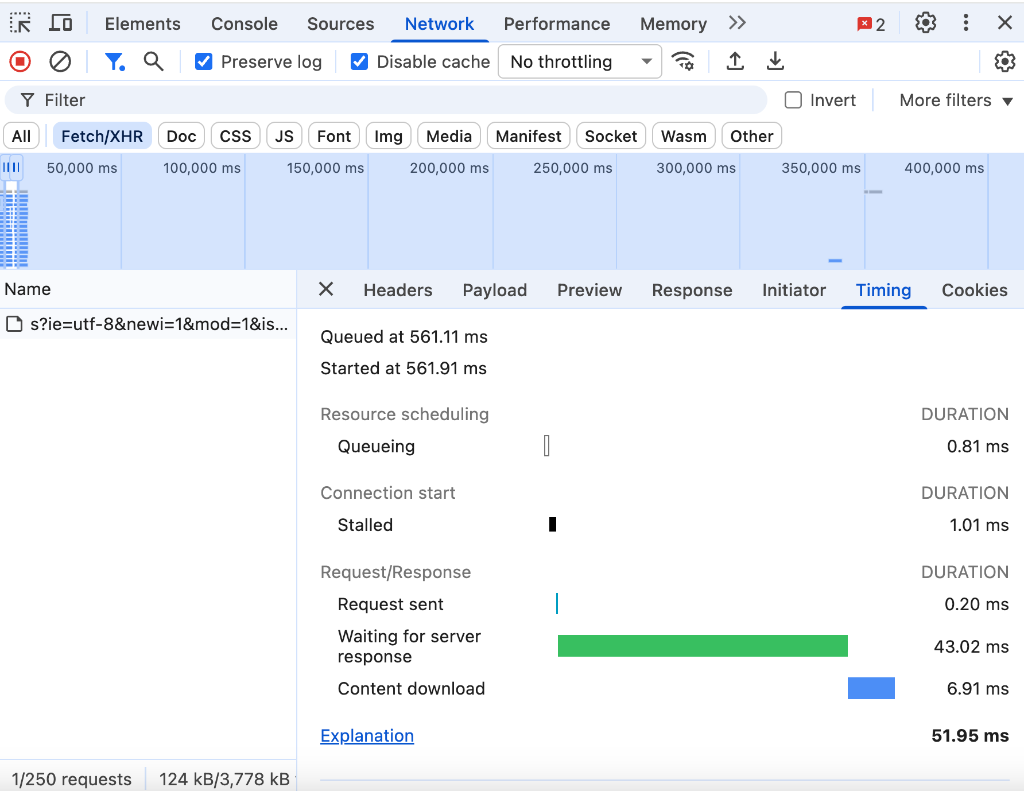Open network conditions wifi icon

(x=683, y=61)
